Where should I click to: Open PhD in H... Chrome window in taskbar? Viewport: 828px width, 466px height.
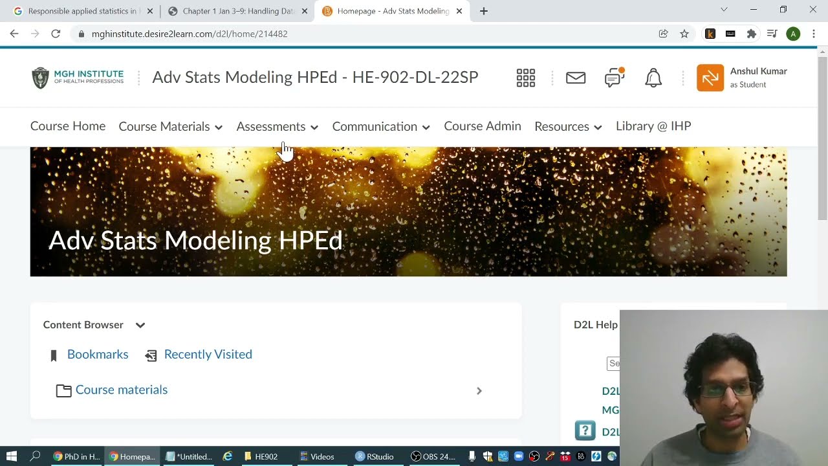click(77, 456)
